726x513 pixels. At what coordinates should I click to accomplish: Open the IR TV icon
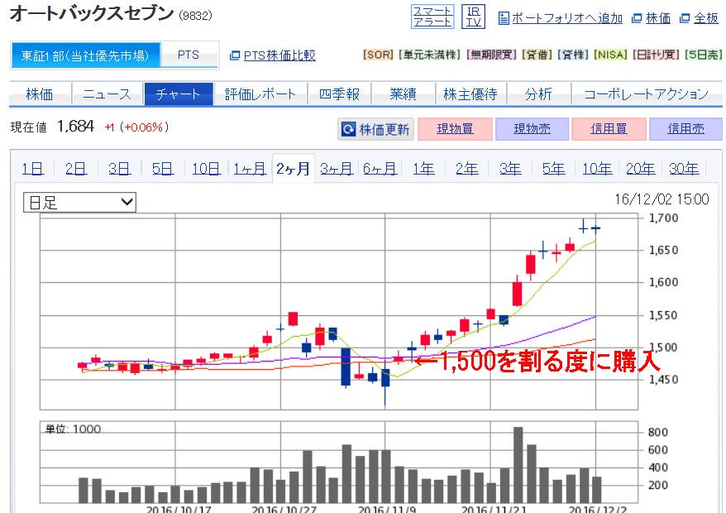pyautogui.click(x=473, y=17)
